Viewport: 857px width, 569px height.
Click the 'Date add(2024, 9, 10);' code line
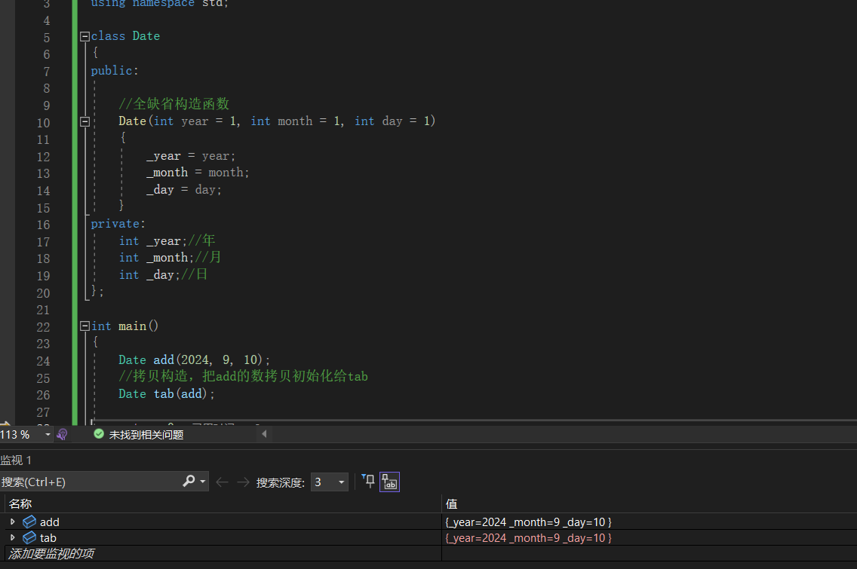(194, 360)
